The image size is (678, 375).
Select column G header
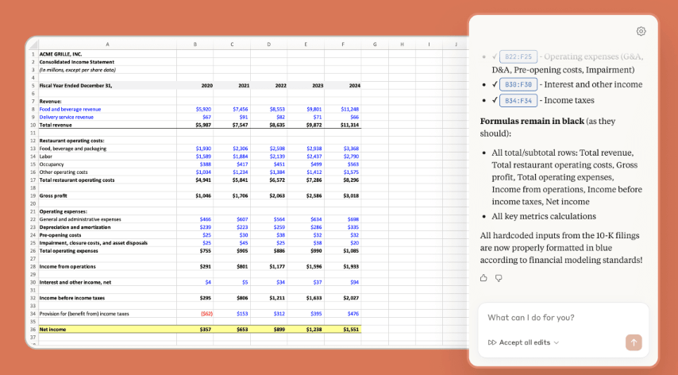(375, 44)
